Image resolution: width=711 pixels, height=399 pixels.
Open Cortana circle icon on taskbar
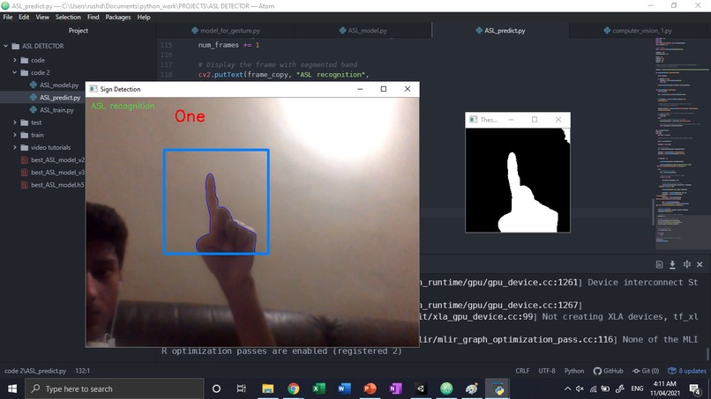click(x=216, y=388)
